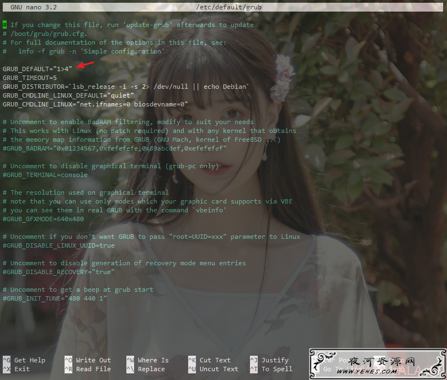Click the ^K Cut Text shortcut
This screenshot has height=380, width=447.
click(210, 360)
